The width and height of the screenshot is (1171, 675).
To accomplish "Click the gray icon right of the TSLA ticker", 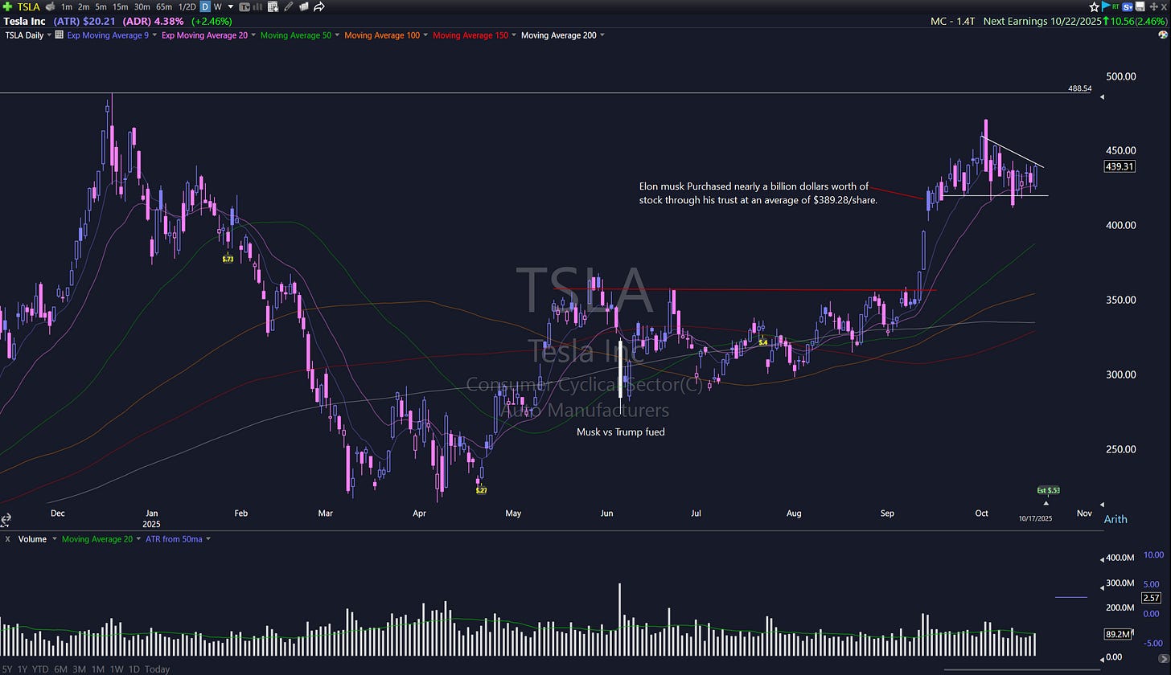I will point(50,6).
